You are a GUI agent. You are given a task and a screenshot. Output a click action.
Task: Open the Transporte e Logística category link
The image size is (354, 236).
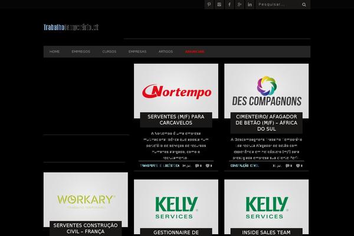click(x=160, y=166)
